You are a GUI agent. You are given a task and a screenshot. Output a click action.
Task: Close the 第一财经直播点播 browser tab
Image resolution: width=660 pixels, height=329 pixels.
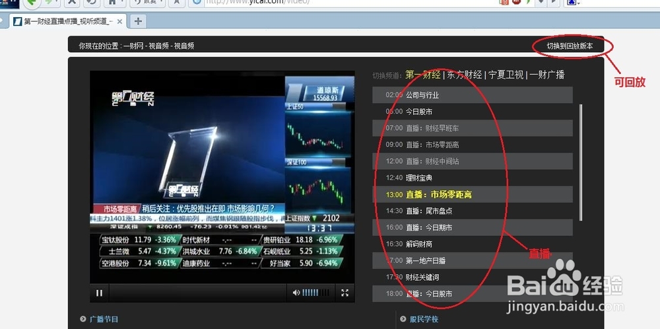119,22
